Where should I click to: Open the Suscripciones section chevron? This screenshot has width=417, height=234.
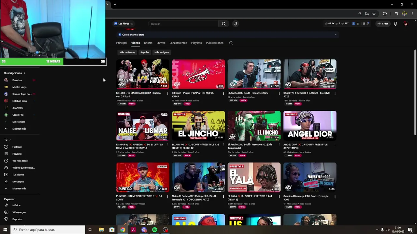(x=24, y=73)
